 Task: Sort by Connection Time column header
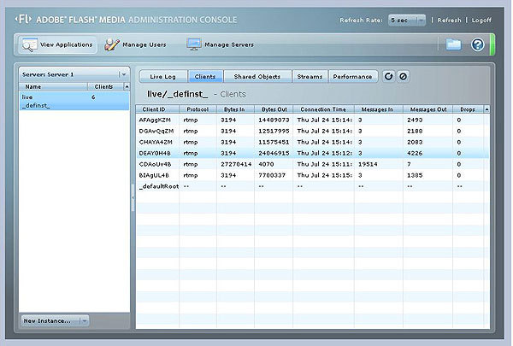pos(323,109)
